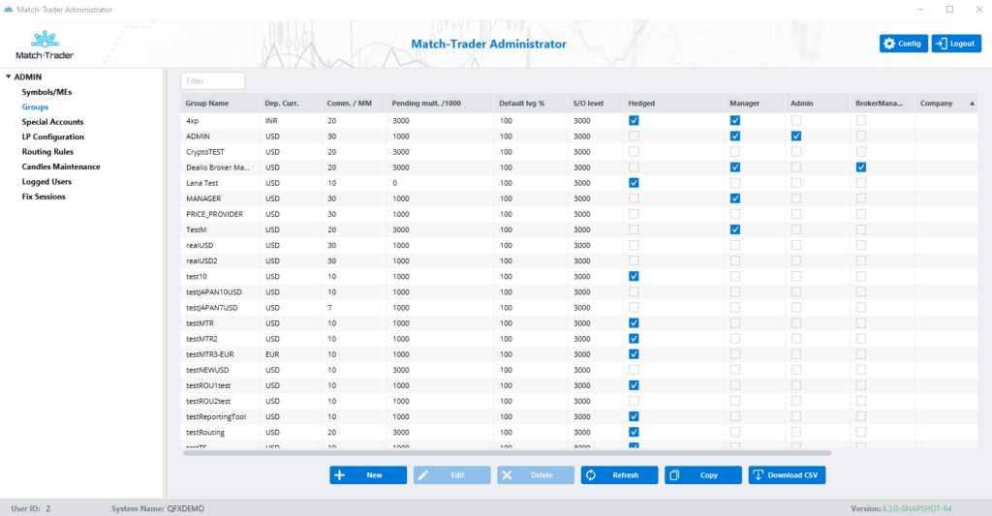Open Special Accounts section
Viewport: 992px width, 516px height.
pyautogui.click(x=52, y=122)
